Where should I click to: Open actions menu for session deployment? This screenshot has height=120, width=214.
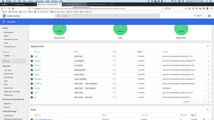coord(208,88)
